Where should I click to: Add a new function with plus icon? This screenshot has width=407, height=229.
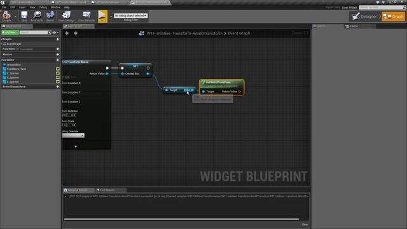[x=58, y=49]
